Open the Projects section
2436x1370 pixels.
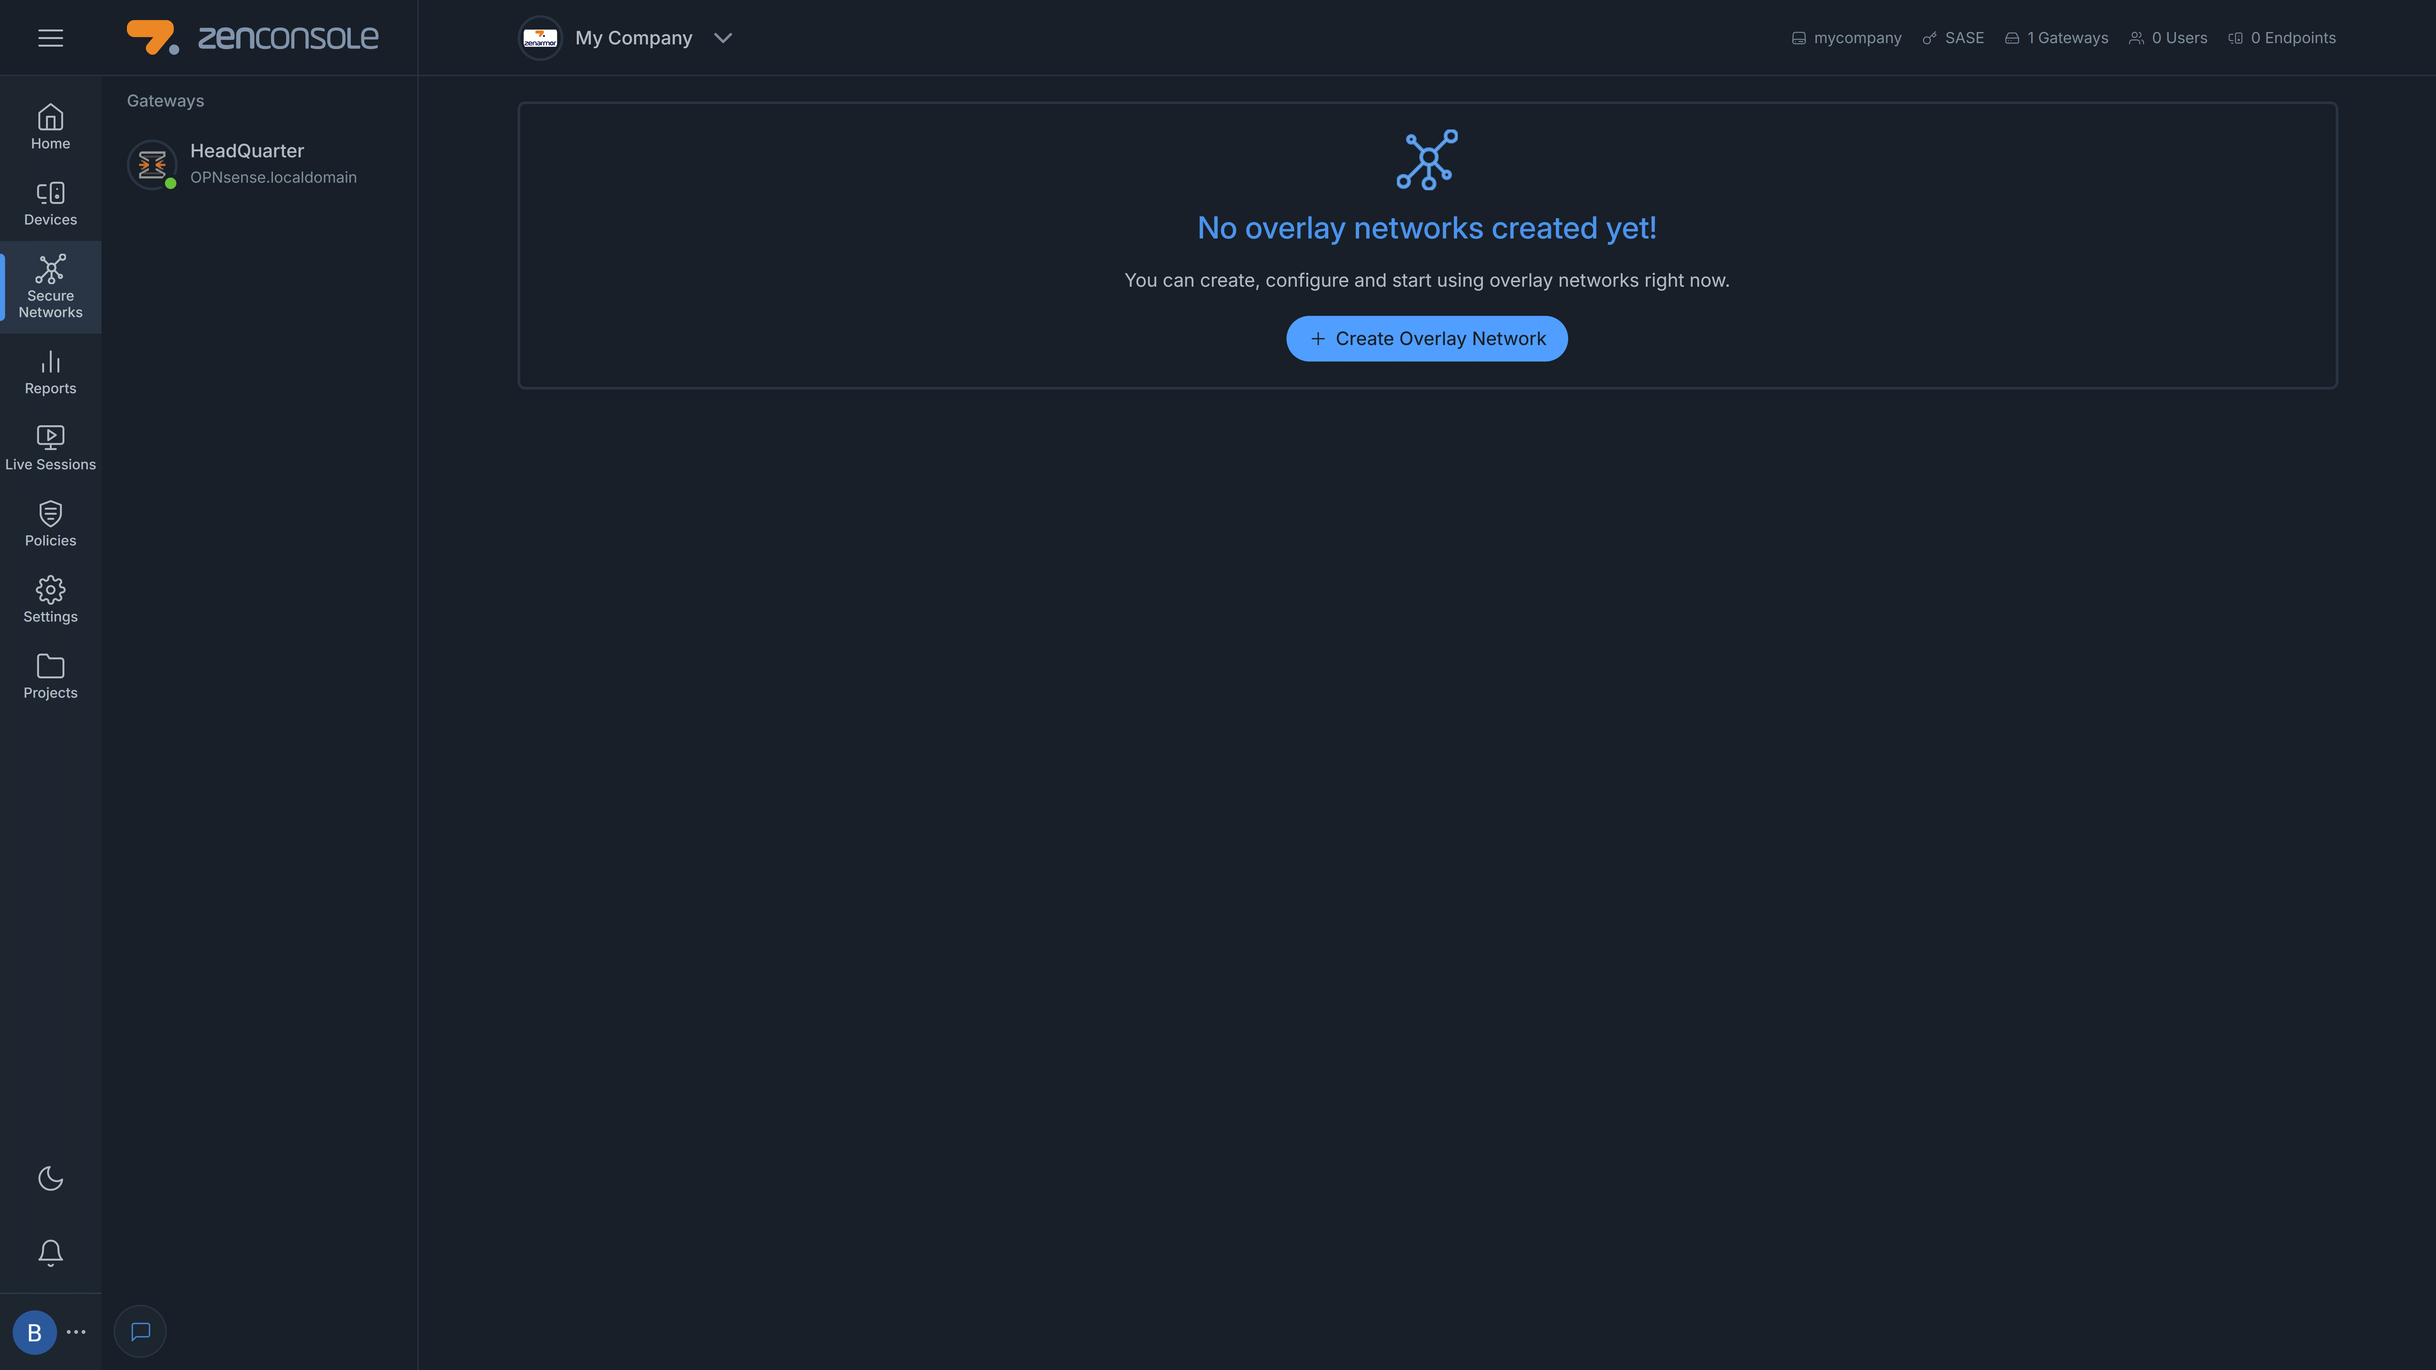pyautogui.click(x=50, y=676)
